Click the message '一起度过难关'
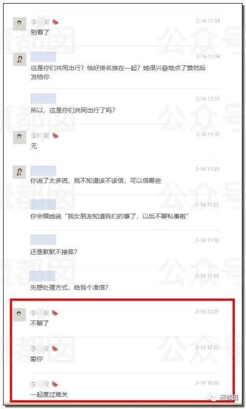 [x=49, y=394]
